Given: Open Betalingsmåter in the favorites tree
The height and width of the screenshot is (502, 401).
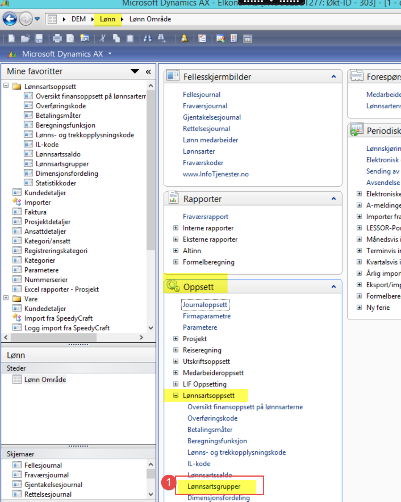Looking at the screenshot, I should click(58, 115).
